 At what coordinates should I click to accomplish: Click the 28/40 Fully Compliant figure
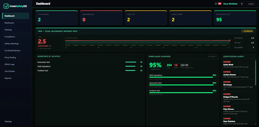pos(184,65)
